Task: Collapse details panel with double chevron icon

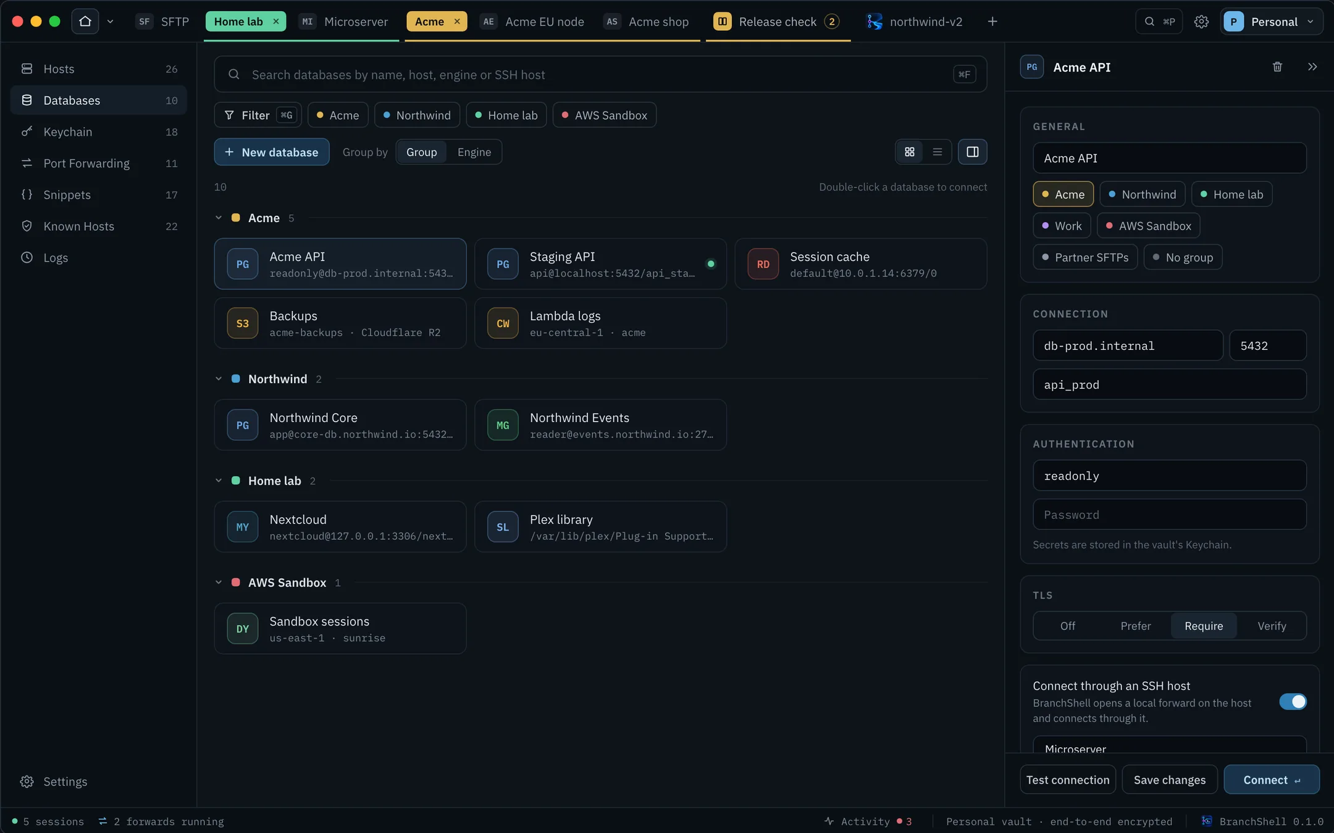Action: [x=1312, y=67]
